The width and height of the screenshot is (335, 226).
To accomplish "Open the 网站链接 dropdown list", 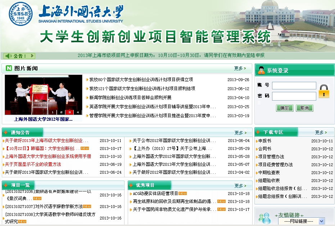I will pyautogui.click(x=321, y=221).
